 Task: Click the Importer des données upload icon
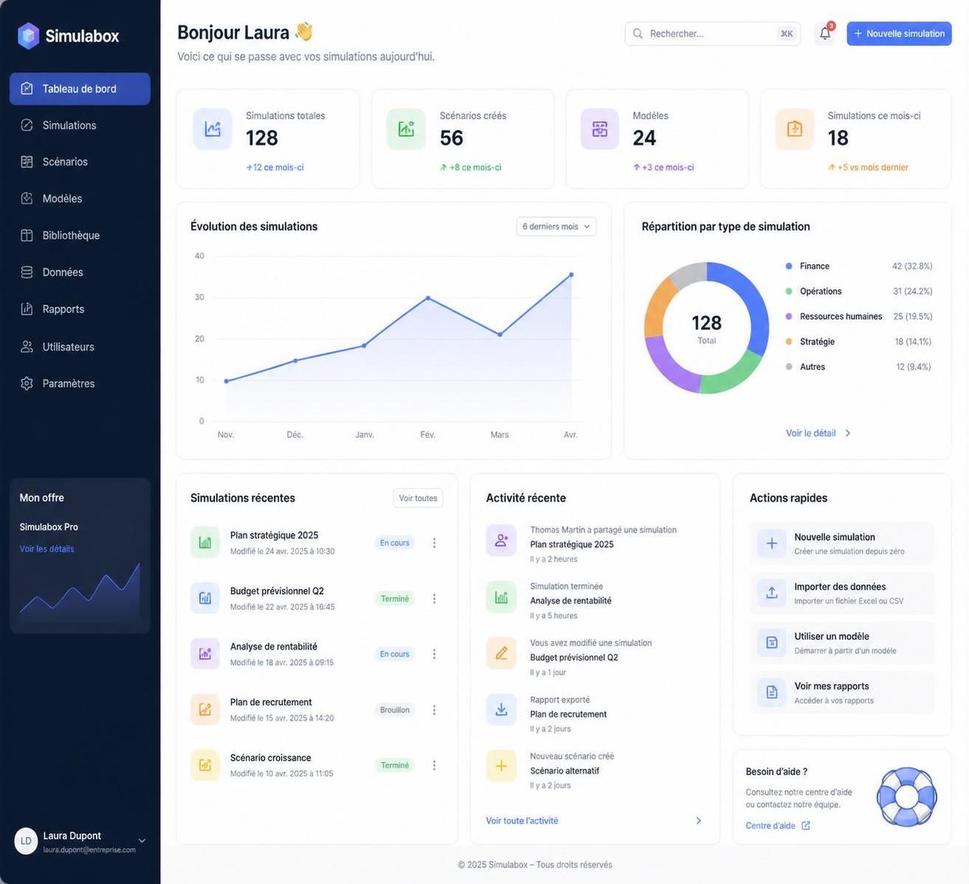click(771, 593)
